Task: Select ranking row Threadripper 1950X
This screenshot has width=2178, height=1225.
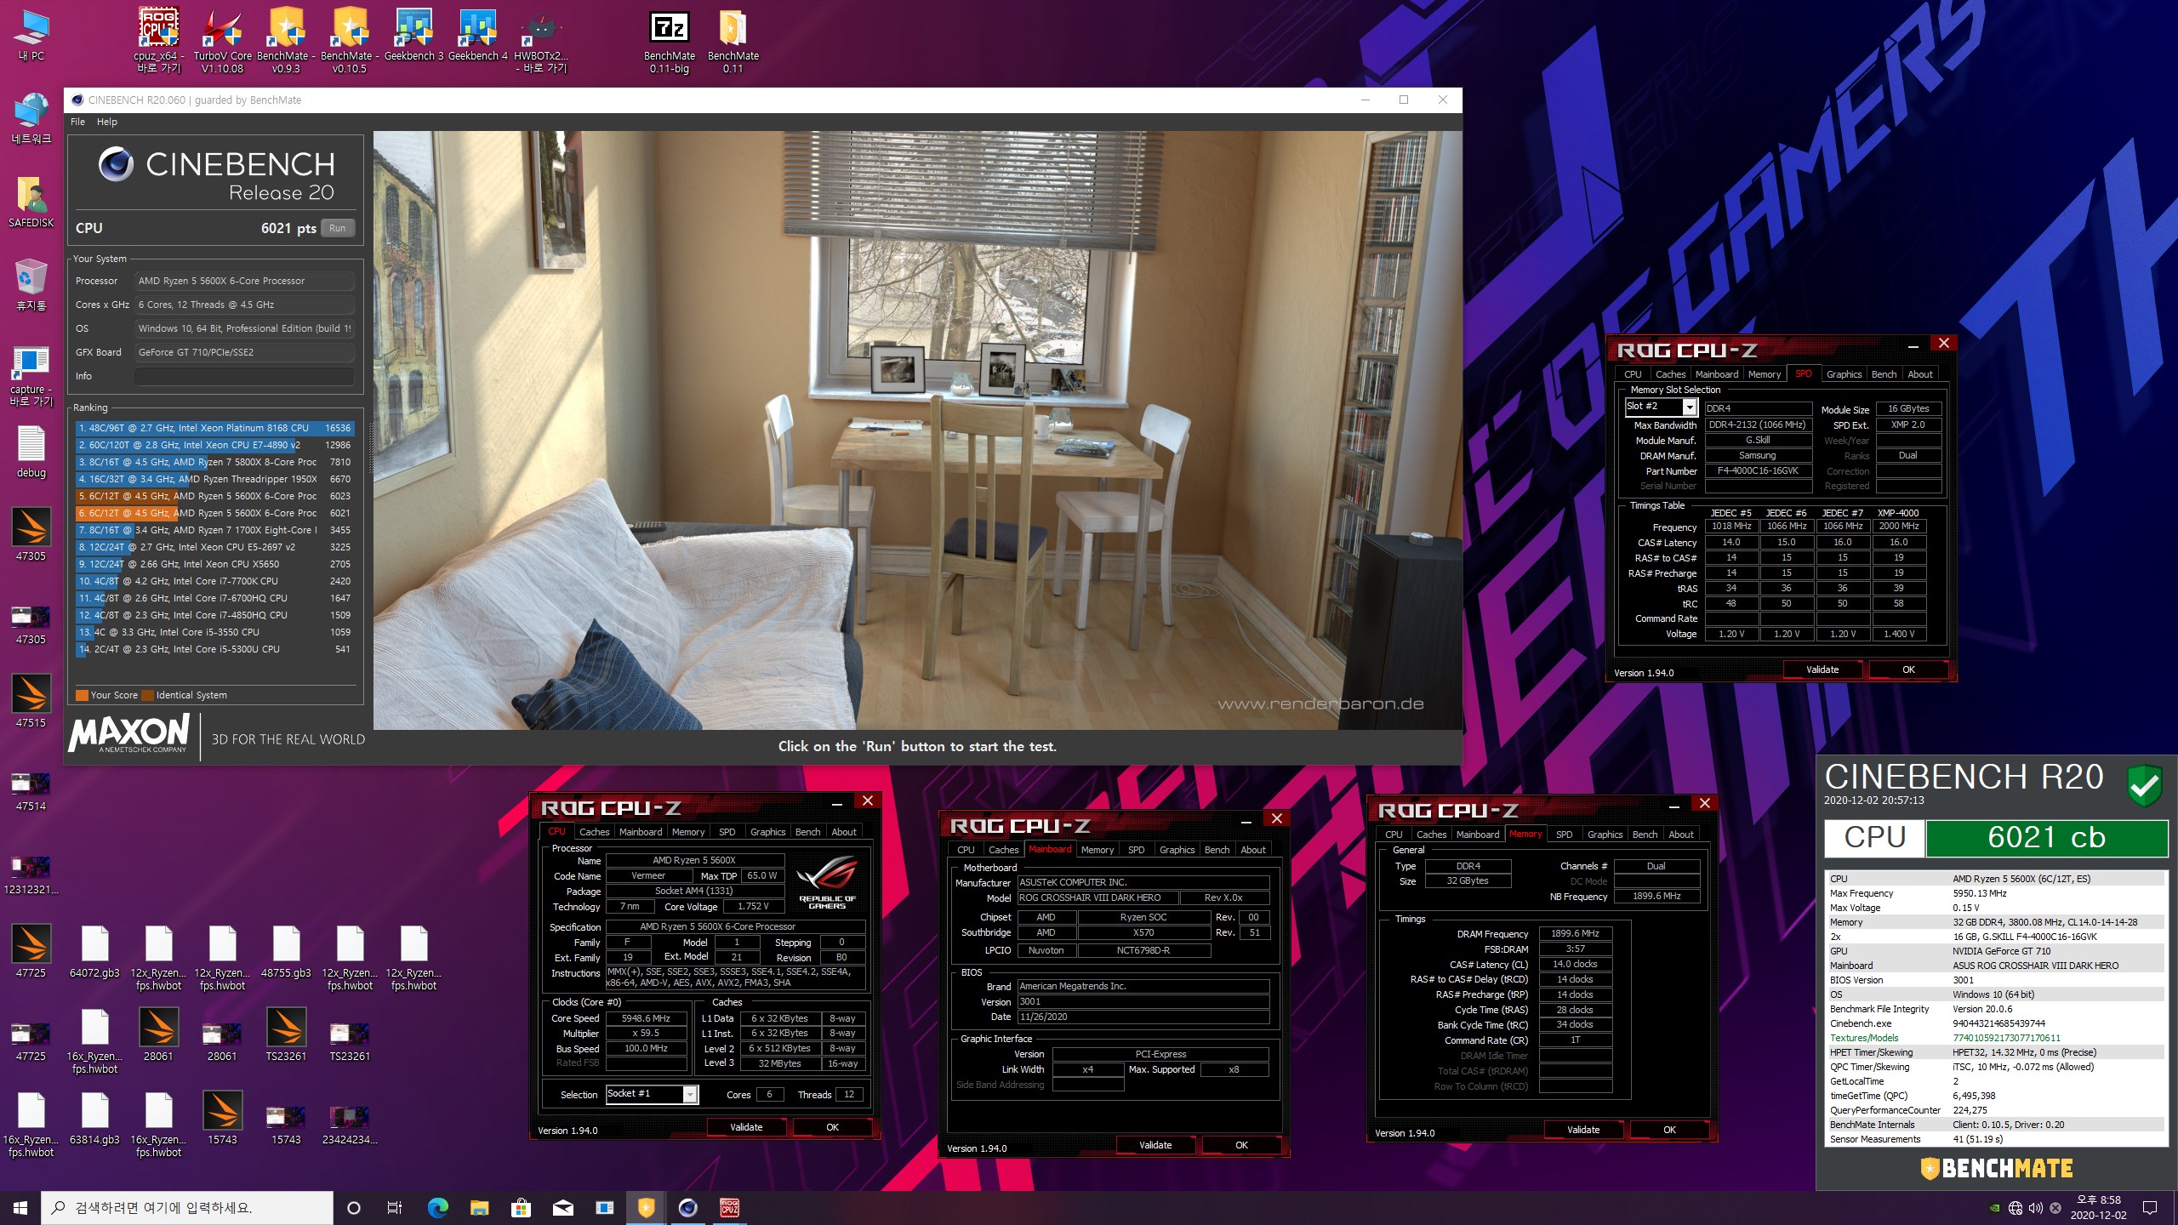Action: pos(214,479)
